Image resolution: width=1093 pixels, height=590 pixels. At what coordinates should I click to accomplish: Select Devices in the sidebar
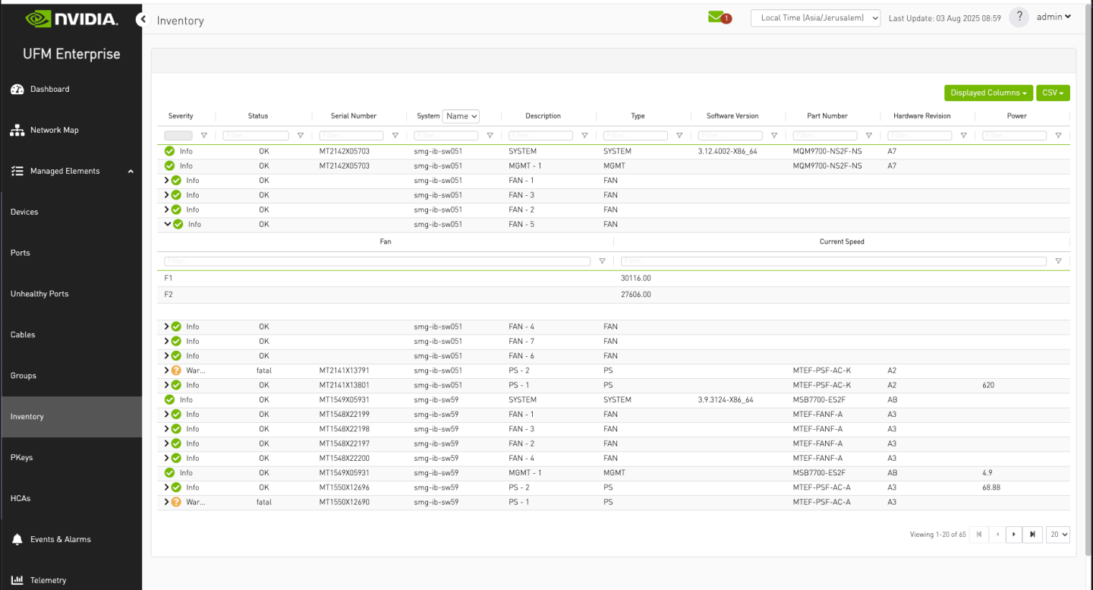(24, 212)
